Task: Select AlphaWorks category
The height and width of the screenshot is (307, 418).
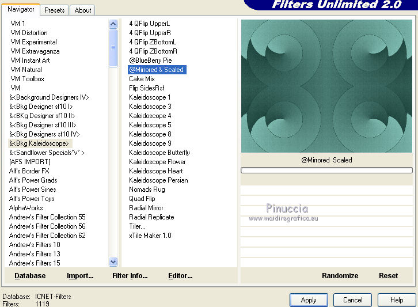Action: pos(26,208)
